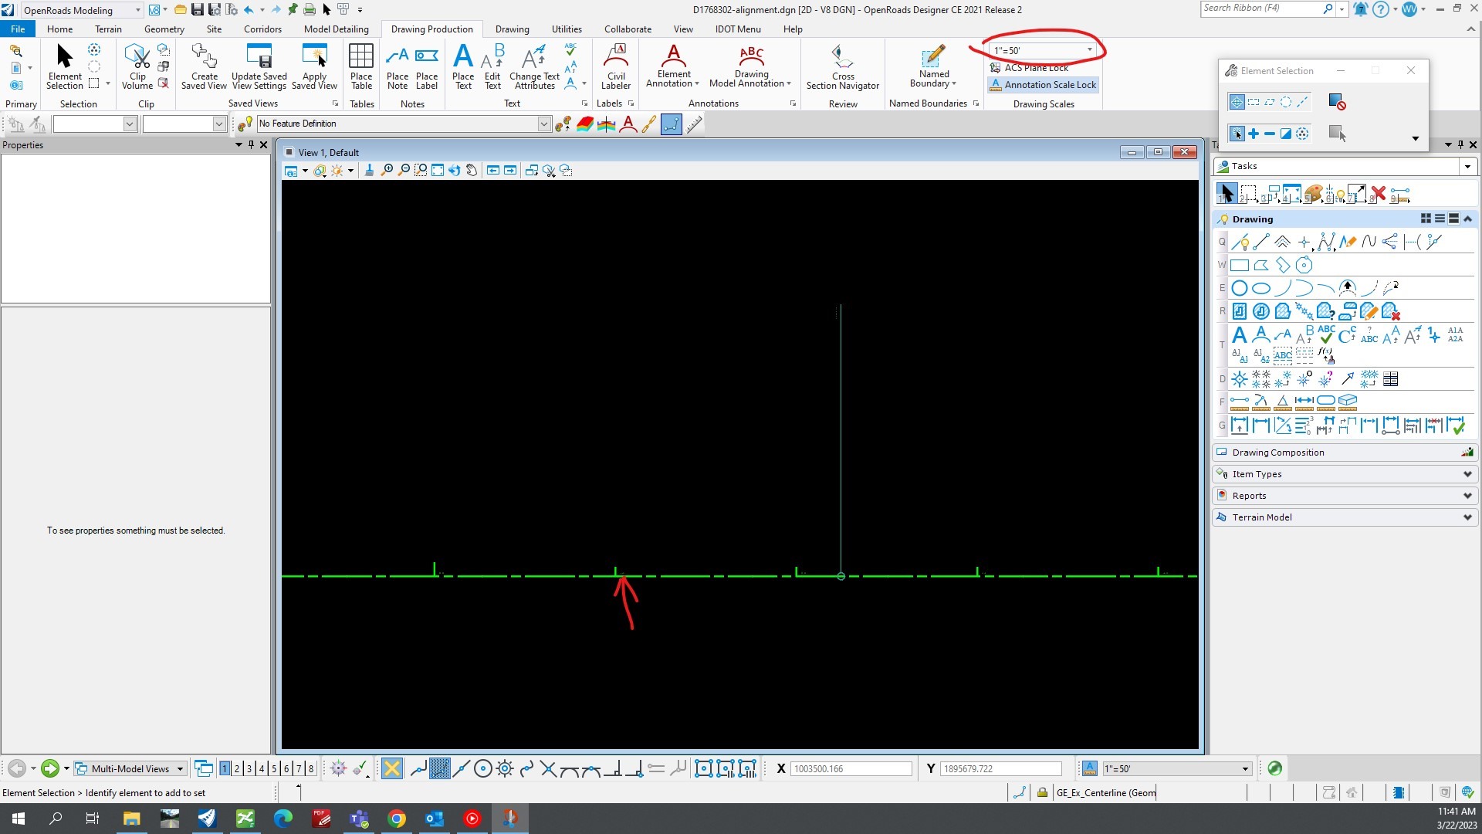Toggle Persist Snaps polyline button in feature toolbar
Screen dimensions: 1482x834
tap(672, 124)
